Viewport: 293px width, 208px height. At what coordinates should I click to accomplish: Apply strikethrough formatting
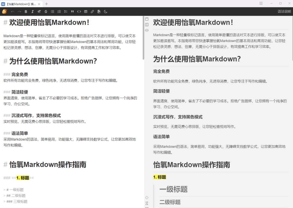46,11
